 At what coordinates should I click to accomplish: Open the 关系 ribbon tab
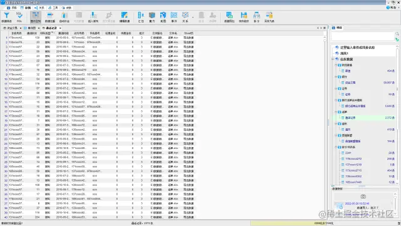(x=39, y=8)
